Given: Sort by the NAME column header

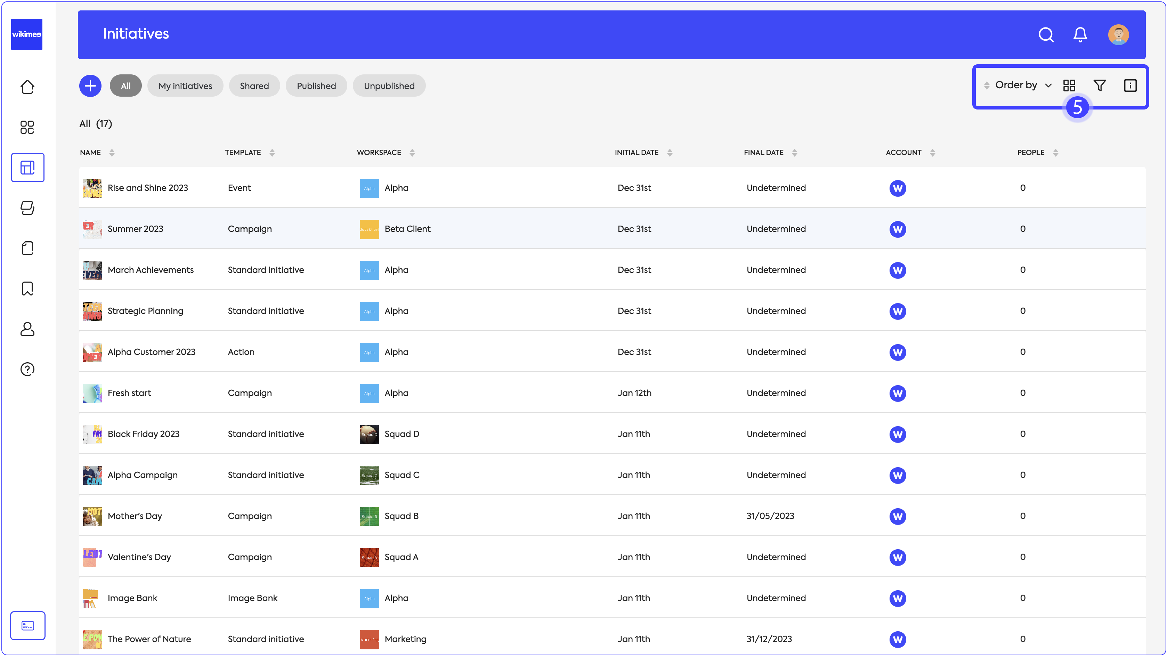Looking at the screenshot, I should (91, 152).
